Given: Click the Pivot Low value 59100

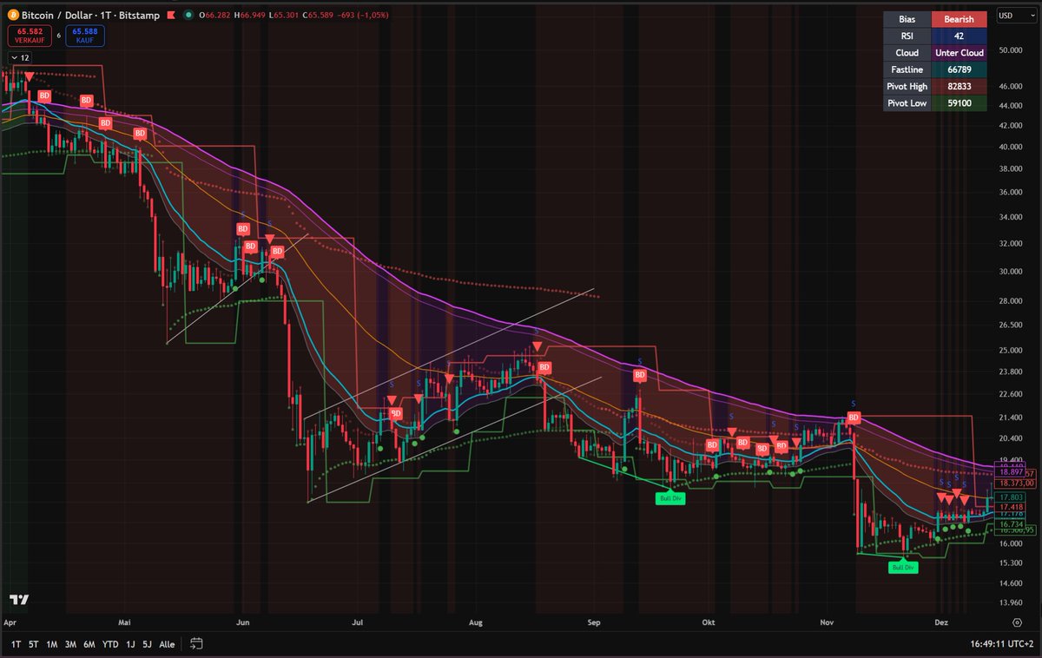Looking at the screenshot, I should tap(960, 102).
